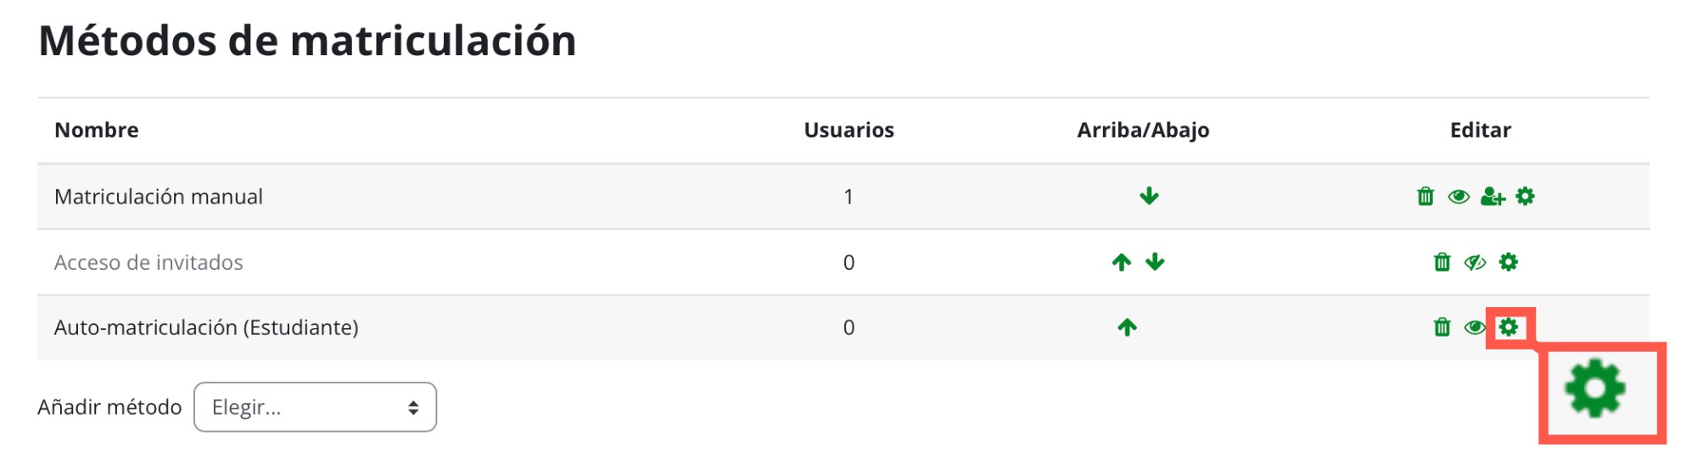
Task: Click the Matriculación manual name
Action: point(159,197)
